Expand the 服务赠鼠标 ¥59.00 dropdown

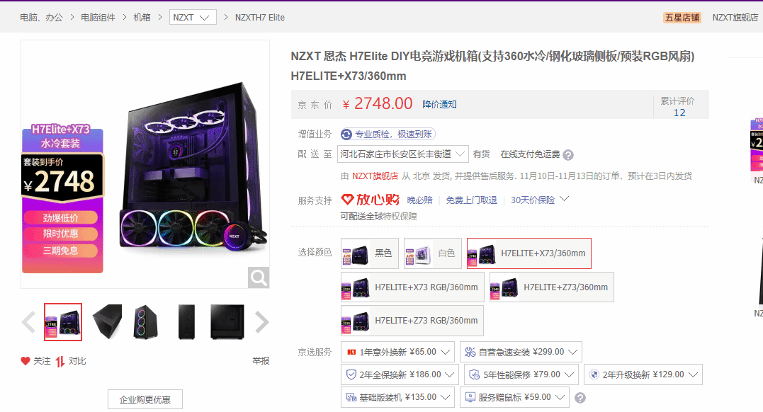560,397
